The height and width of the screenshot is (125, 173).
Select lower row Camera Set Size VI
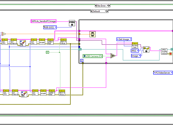pos(35,92)
